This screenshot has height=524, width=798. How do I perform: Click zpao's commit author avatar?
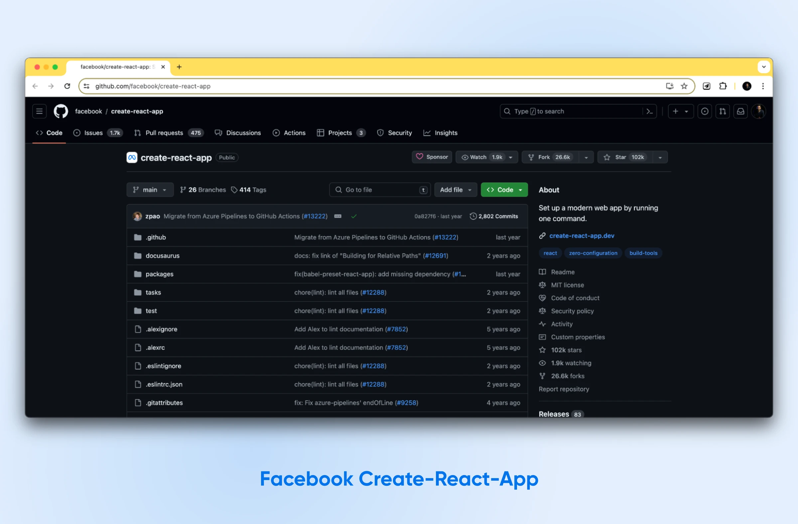[x=137, y=216]
